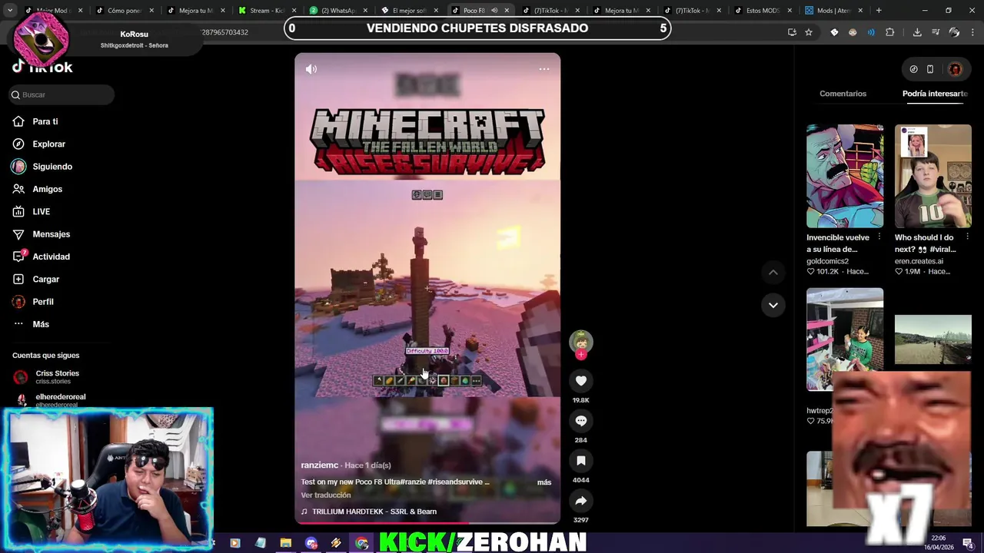Open the goldcomics2 channel link
Image resolution: width=984 pixels, height=553 pixels.
[827, 261]
